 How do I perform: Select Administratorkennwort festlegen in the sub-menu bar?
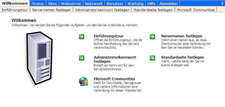point(102,10)
